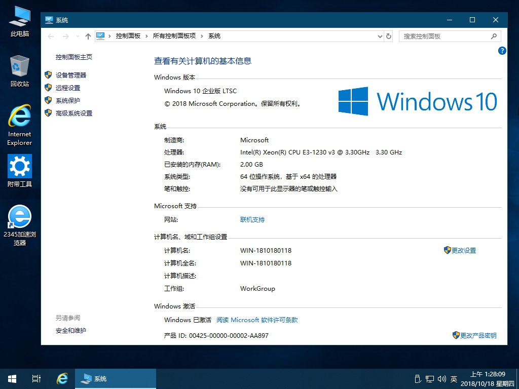Select the 附带工具 gear icon

click(20, 171)
